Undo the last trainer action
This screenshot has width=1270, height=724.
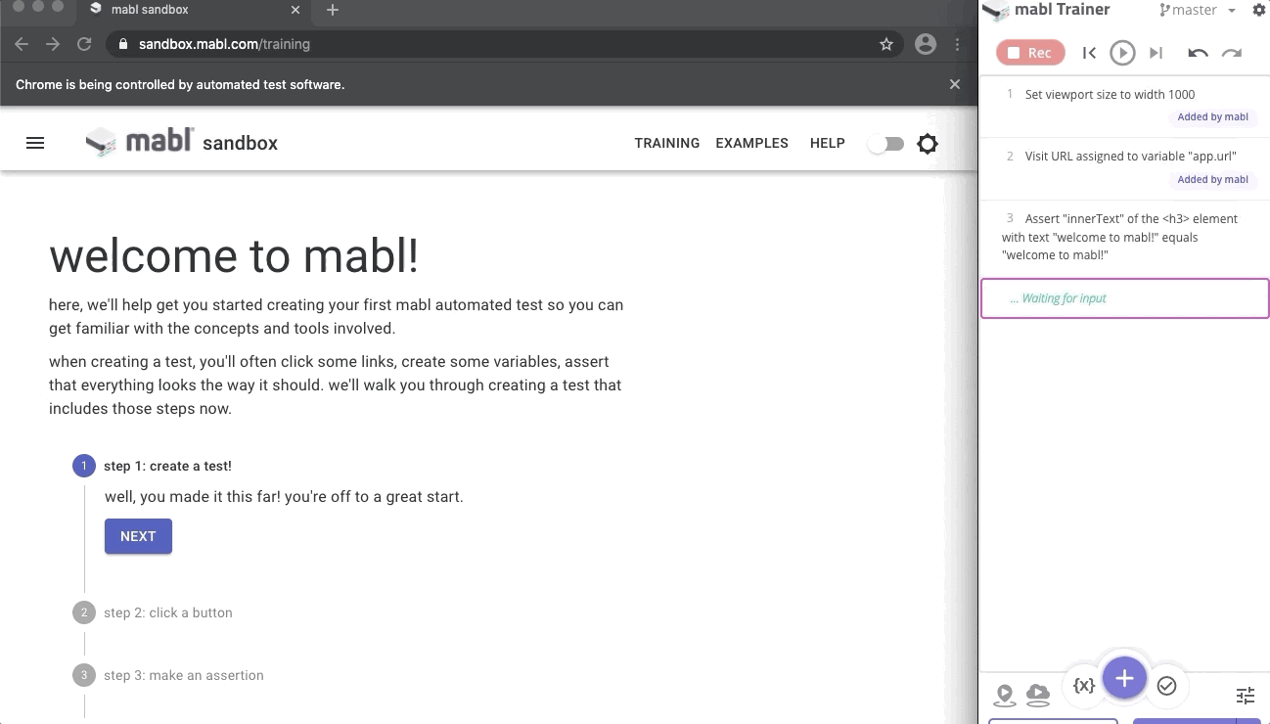pos(1198,53)
